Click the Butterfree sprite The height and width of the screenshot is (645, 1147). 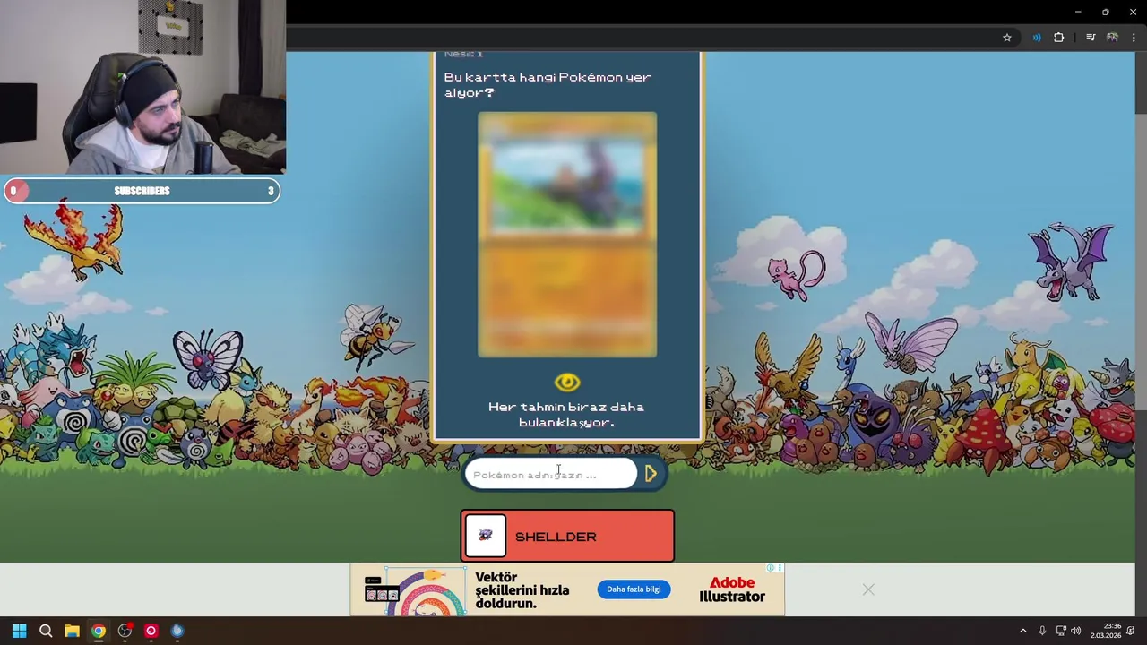point(208,359)
